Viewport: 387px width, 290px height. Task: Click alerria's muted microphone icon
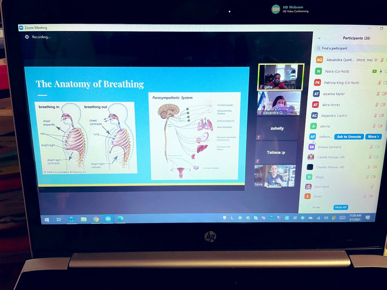coord(374,126)
